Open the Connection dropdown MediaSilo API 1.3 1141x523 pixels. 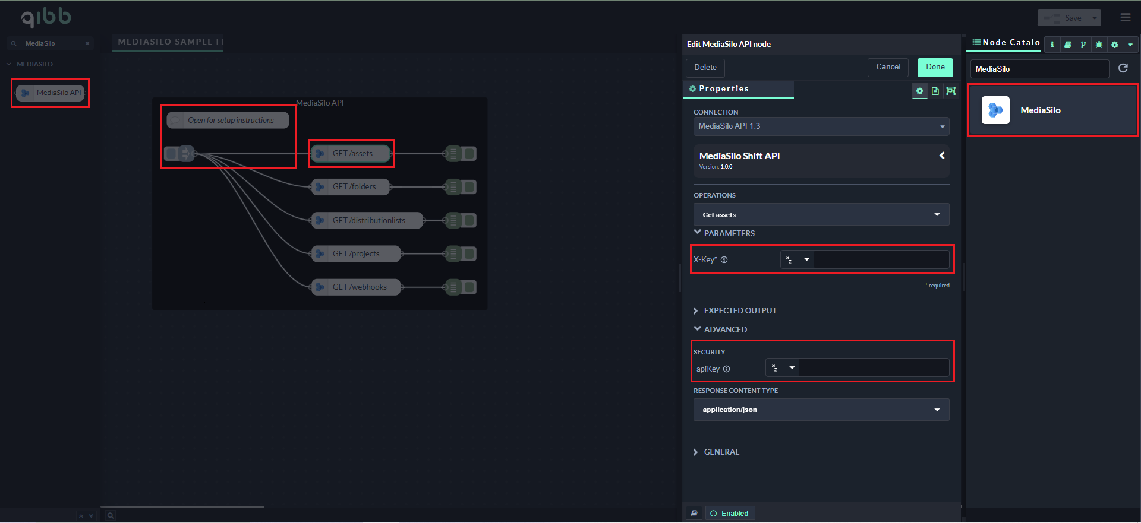[x=821, y=126]
